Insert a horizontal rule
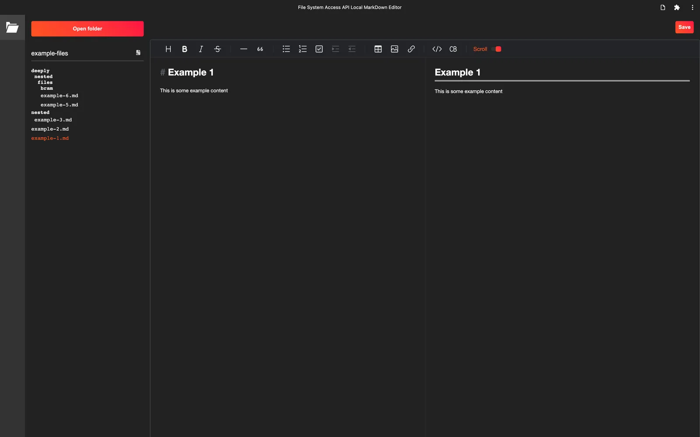 [244, 49]
